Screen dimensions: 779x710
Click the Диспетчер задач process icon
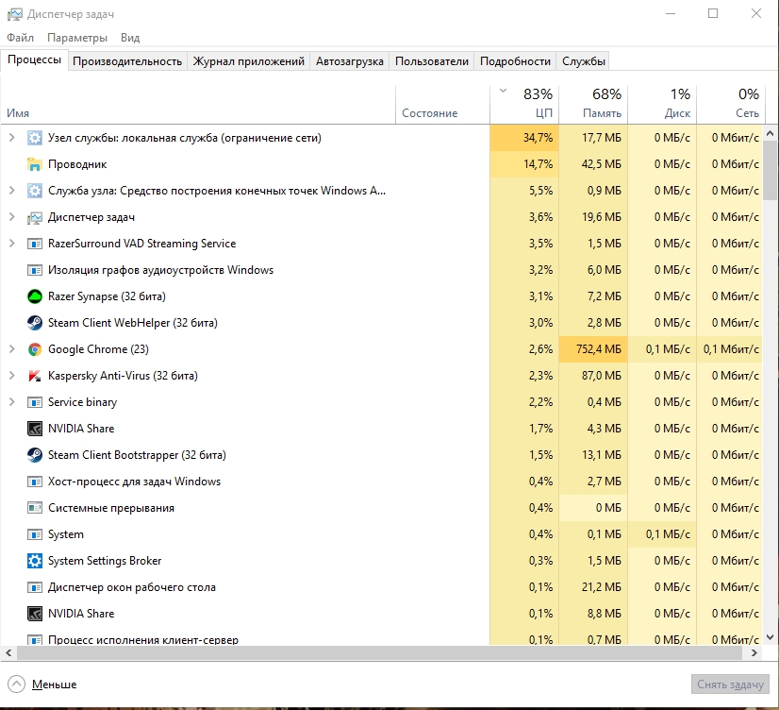coord(35,217)
